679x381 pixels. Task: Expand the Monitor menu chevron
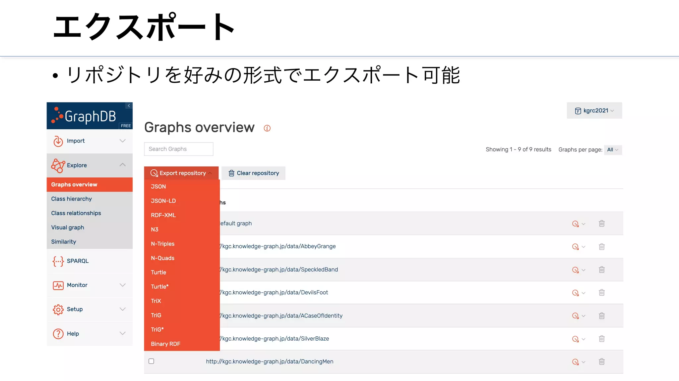(123, 285)
